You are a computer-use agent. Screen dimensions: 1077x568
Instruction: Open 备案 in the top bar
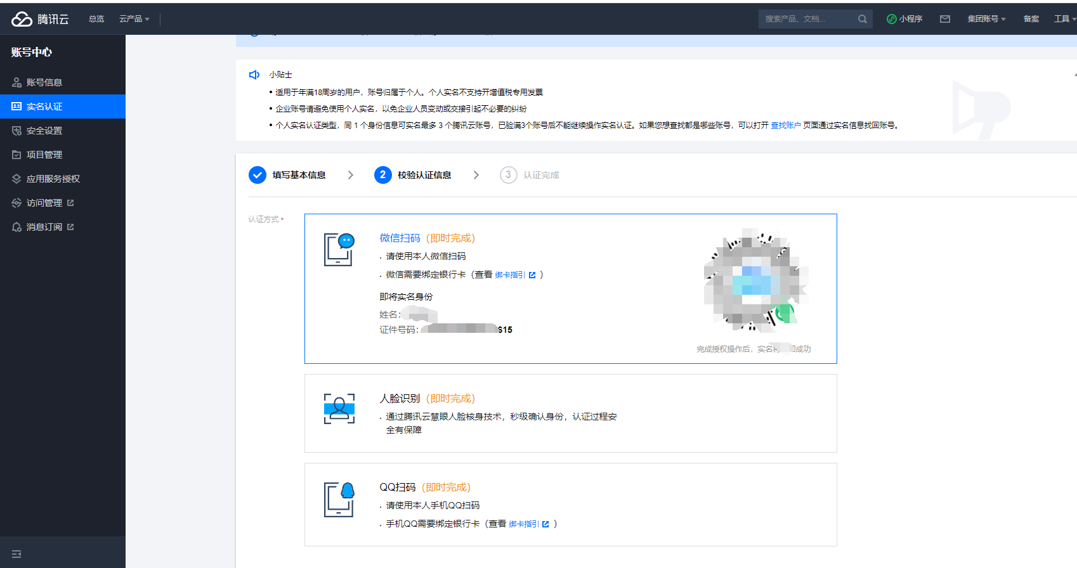(x=1031, y=19)
